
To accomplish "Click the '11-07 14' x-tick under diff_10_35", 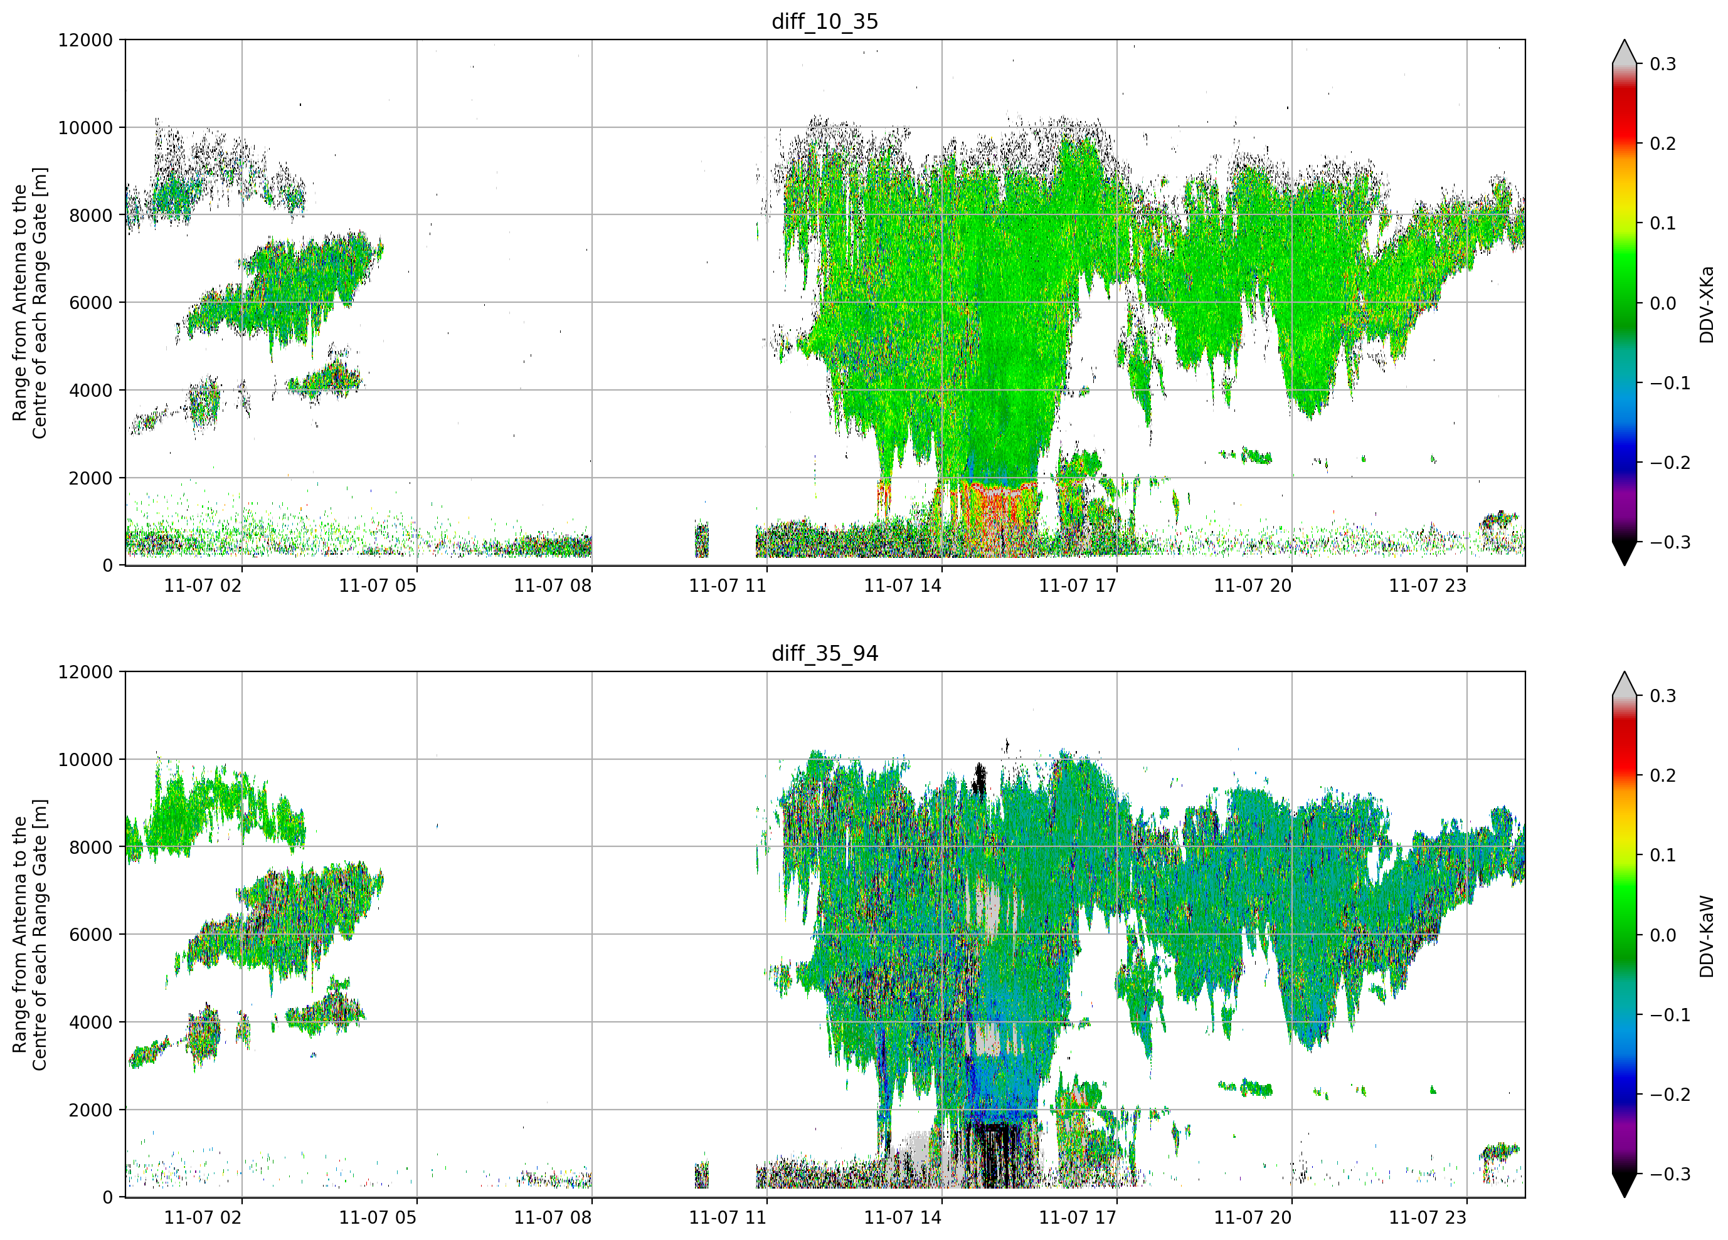I will 903,586.
